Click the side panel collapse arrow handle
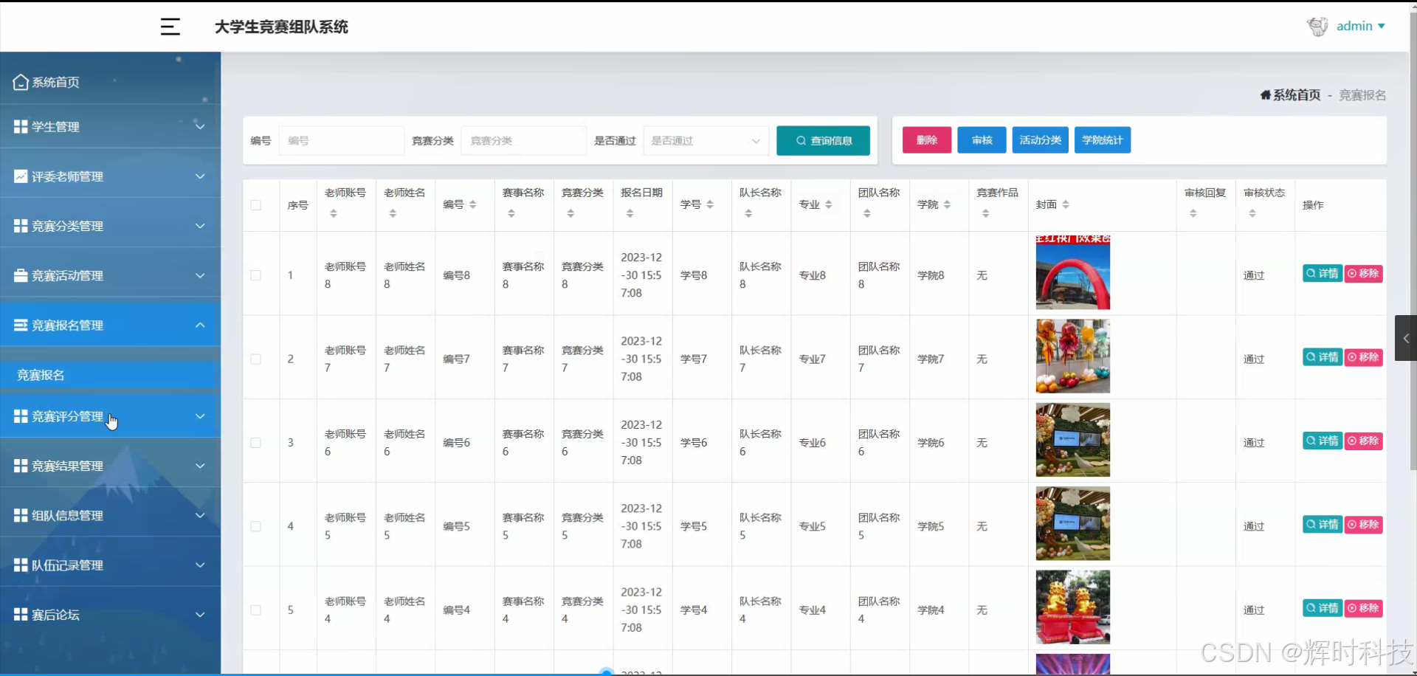The height and width of the screenshot is (676, 1417). click(x=1406, y=338)
